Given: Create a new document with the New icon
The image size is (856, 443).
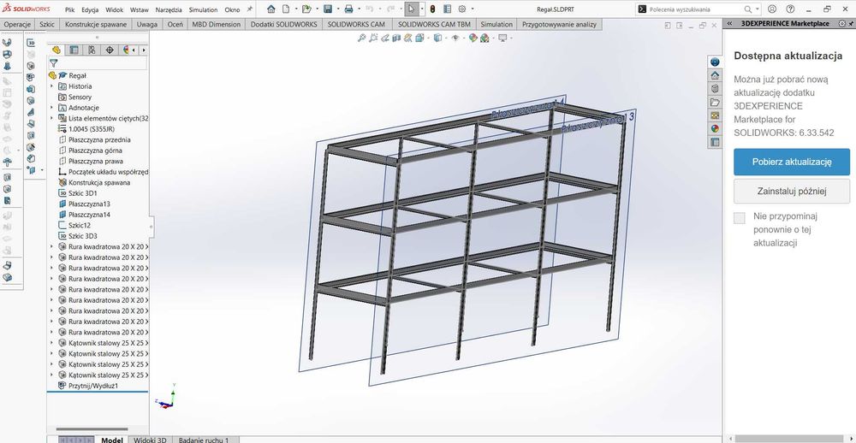Looking at the screenshot, I should coord(286,9).
